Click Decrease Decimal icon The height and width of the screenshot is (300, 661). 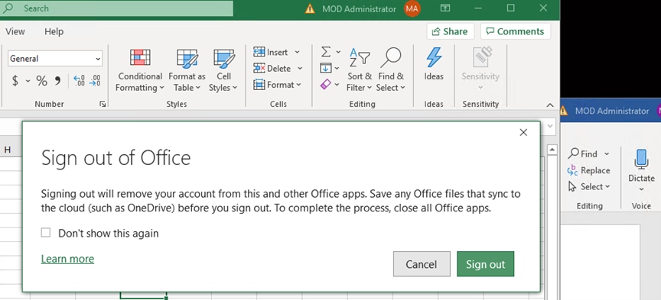click(x=96, y=81)
